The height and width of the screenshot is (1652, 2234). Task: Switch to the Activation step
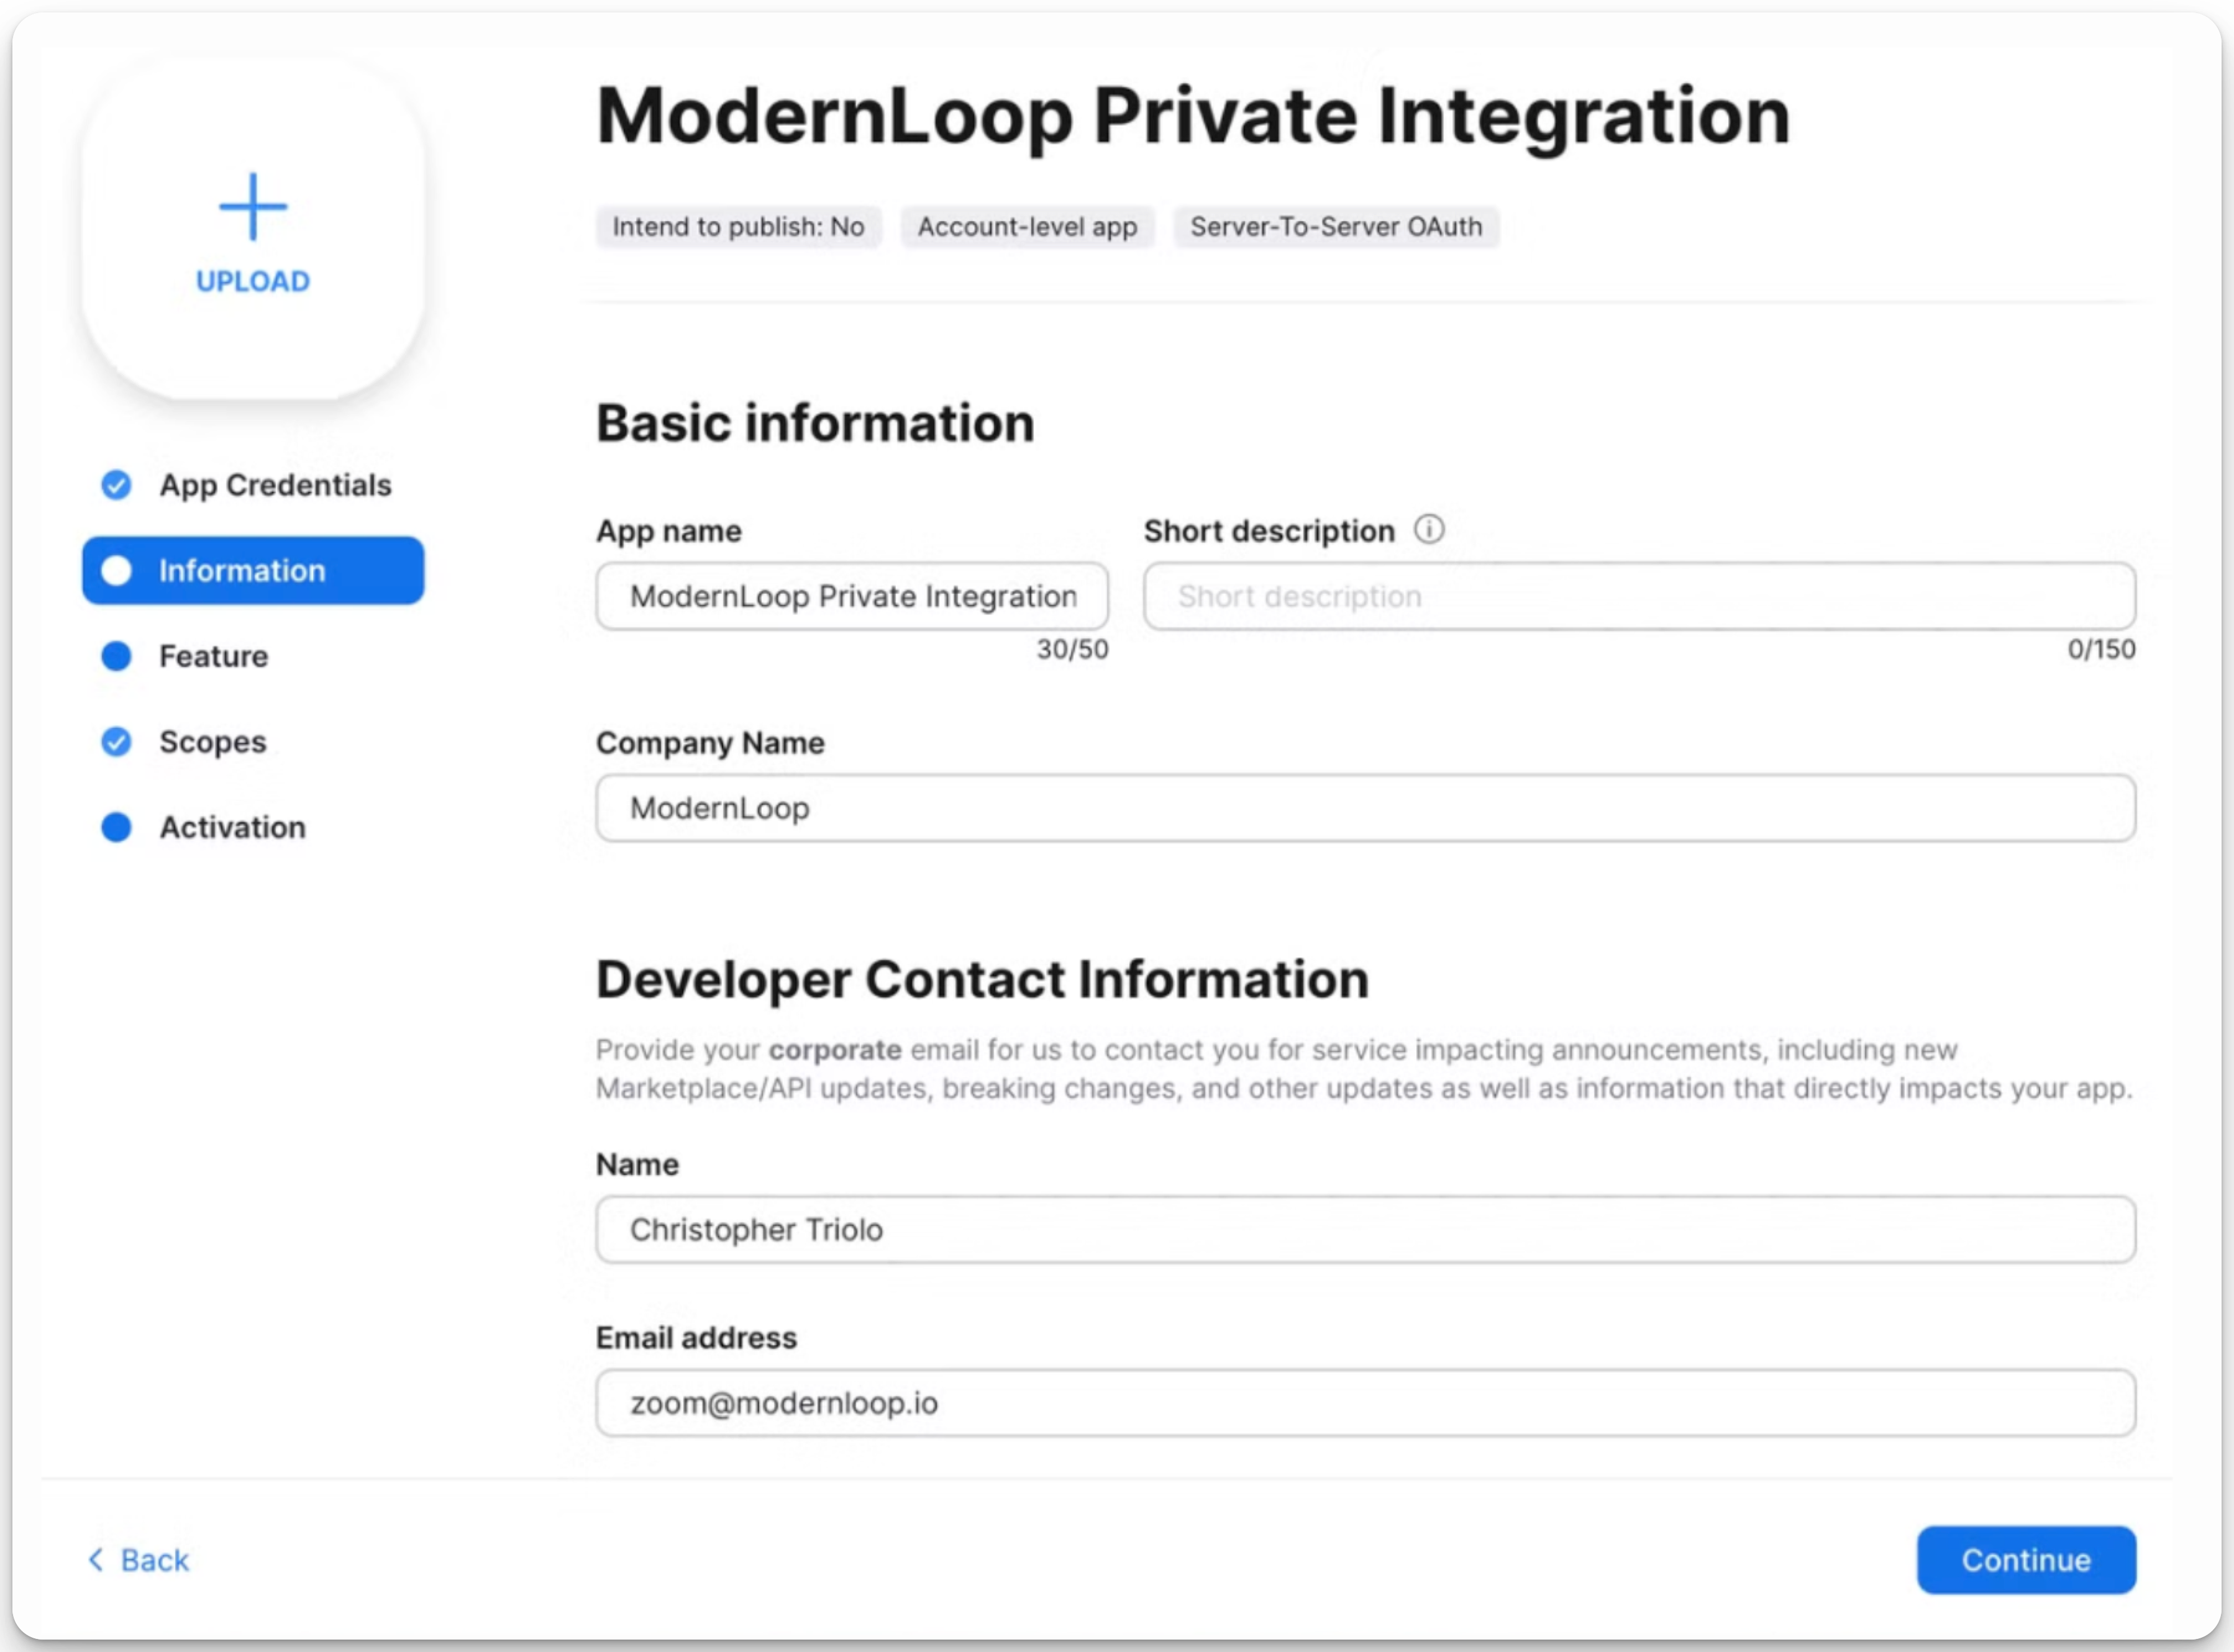[x=233, y=827]
